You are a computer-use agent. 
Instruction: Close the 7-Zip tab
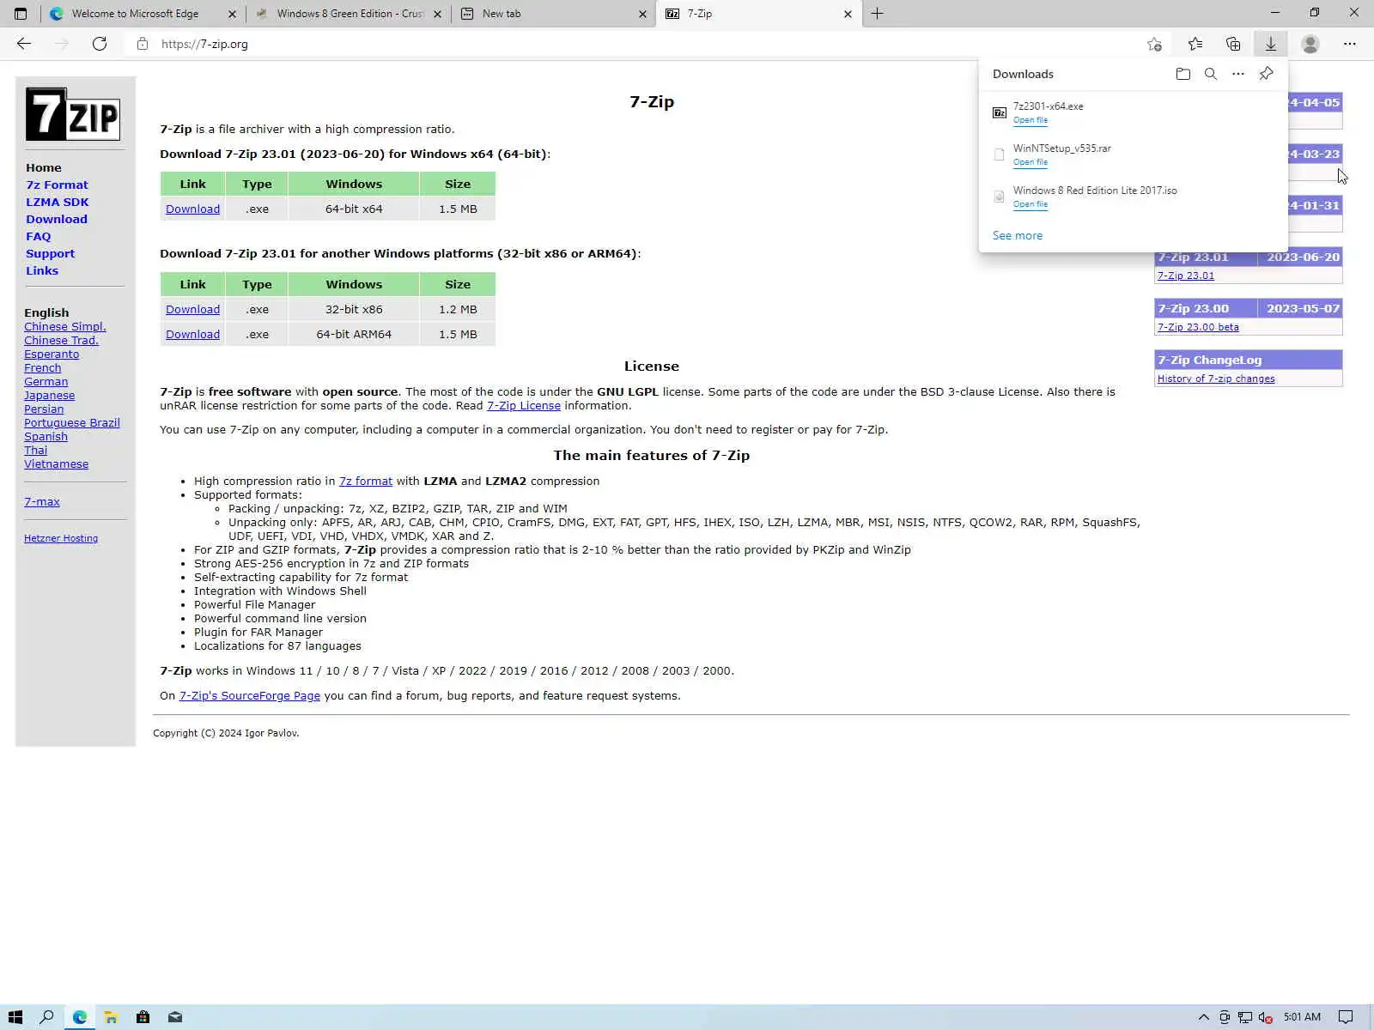pos(848,14)
